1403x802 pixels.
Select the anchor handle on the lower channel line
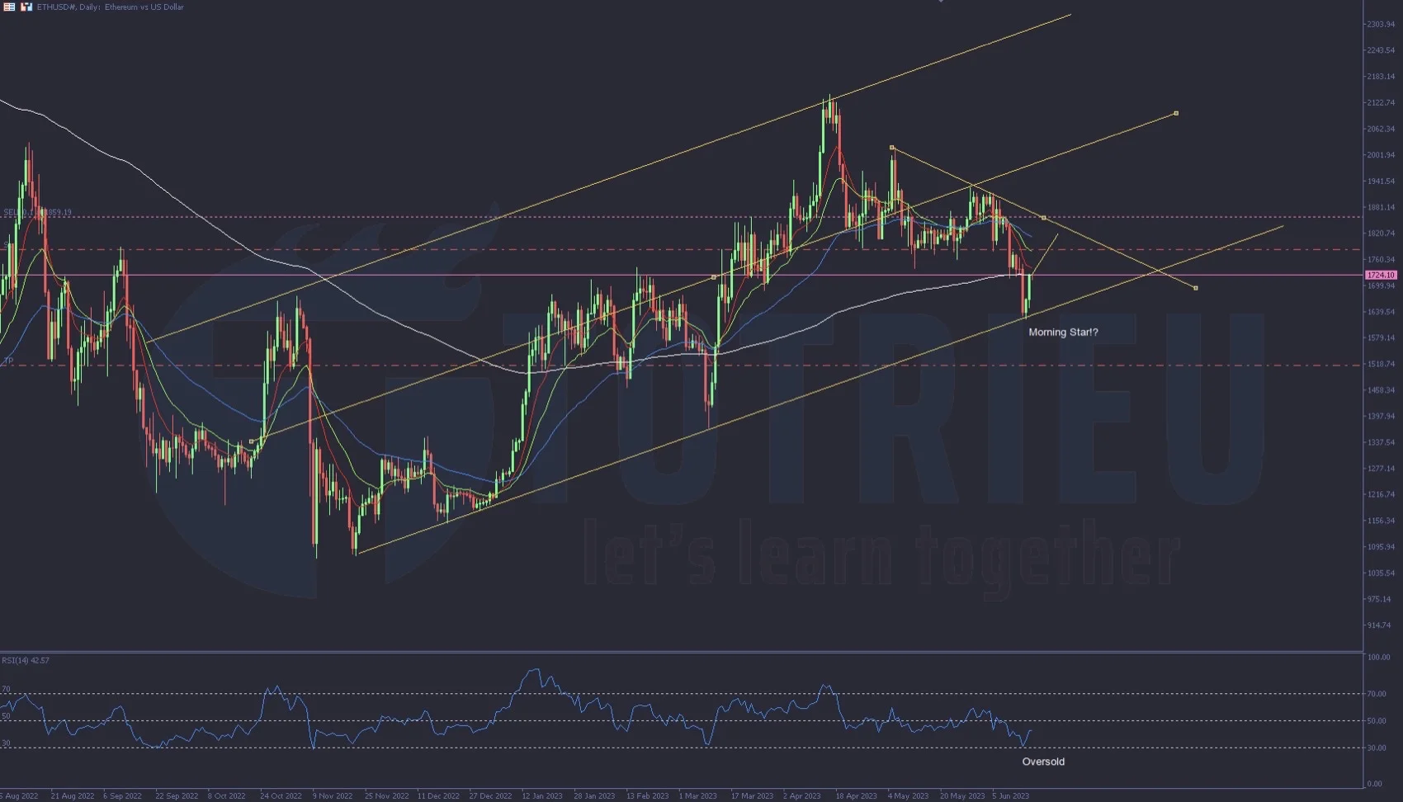click(252, 441)
